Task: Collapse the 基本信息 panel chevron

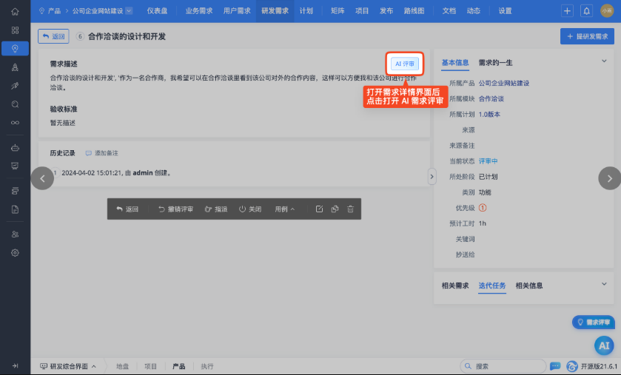Action: coord(604,61)
